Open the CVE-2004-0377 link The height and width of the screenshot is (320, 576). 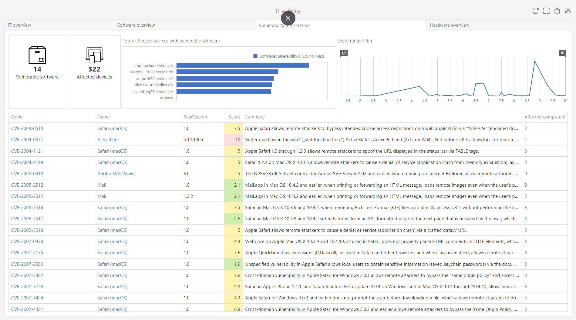27,139
